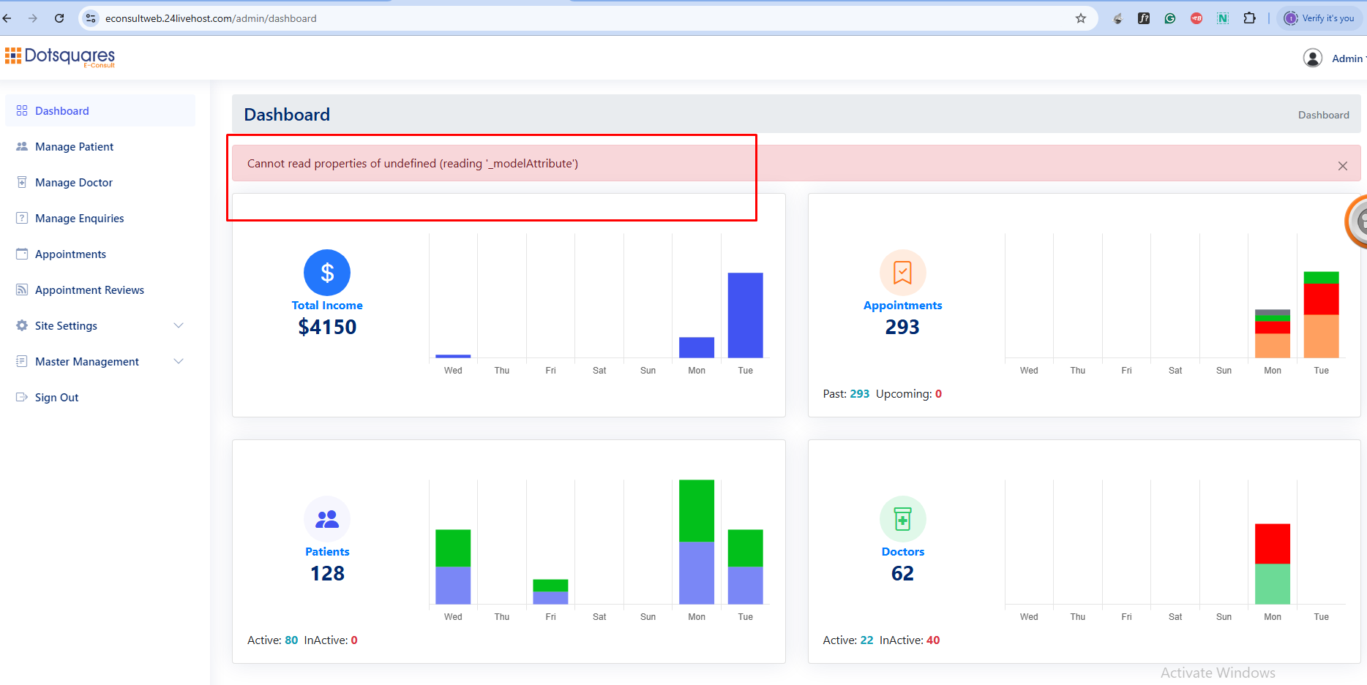Image resolution: width=1367 pixels, height=685 pixels.
Task: Open the Admin account dropdown
Action: click(x=1348, y=58)
